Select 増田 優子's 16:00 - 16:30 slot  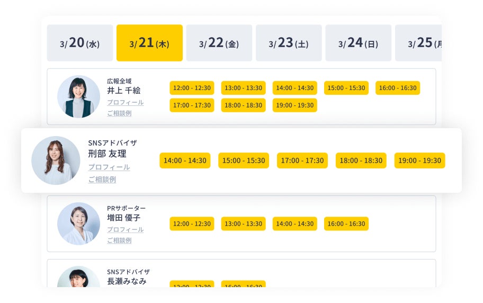(346, 224)
